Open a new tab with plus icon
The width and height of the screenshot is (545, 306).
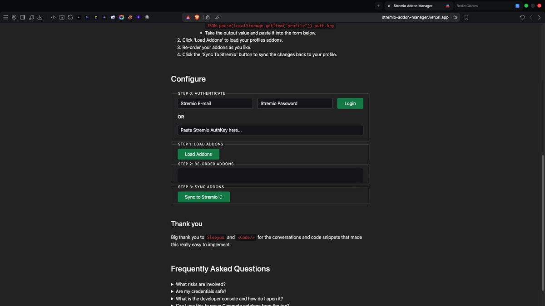click(378, 6)
